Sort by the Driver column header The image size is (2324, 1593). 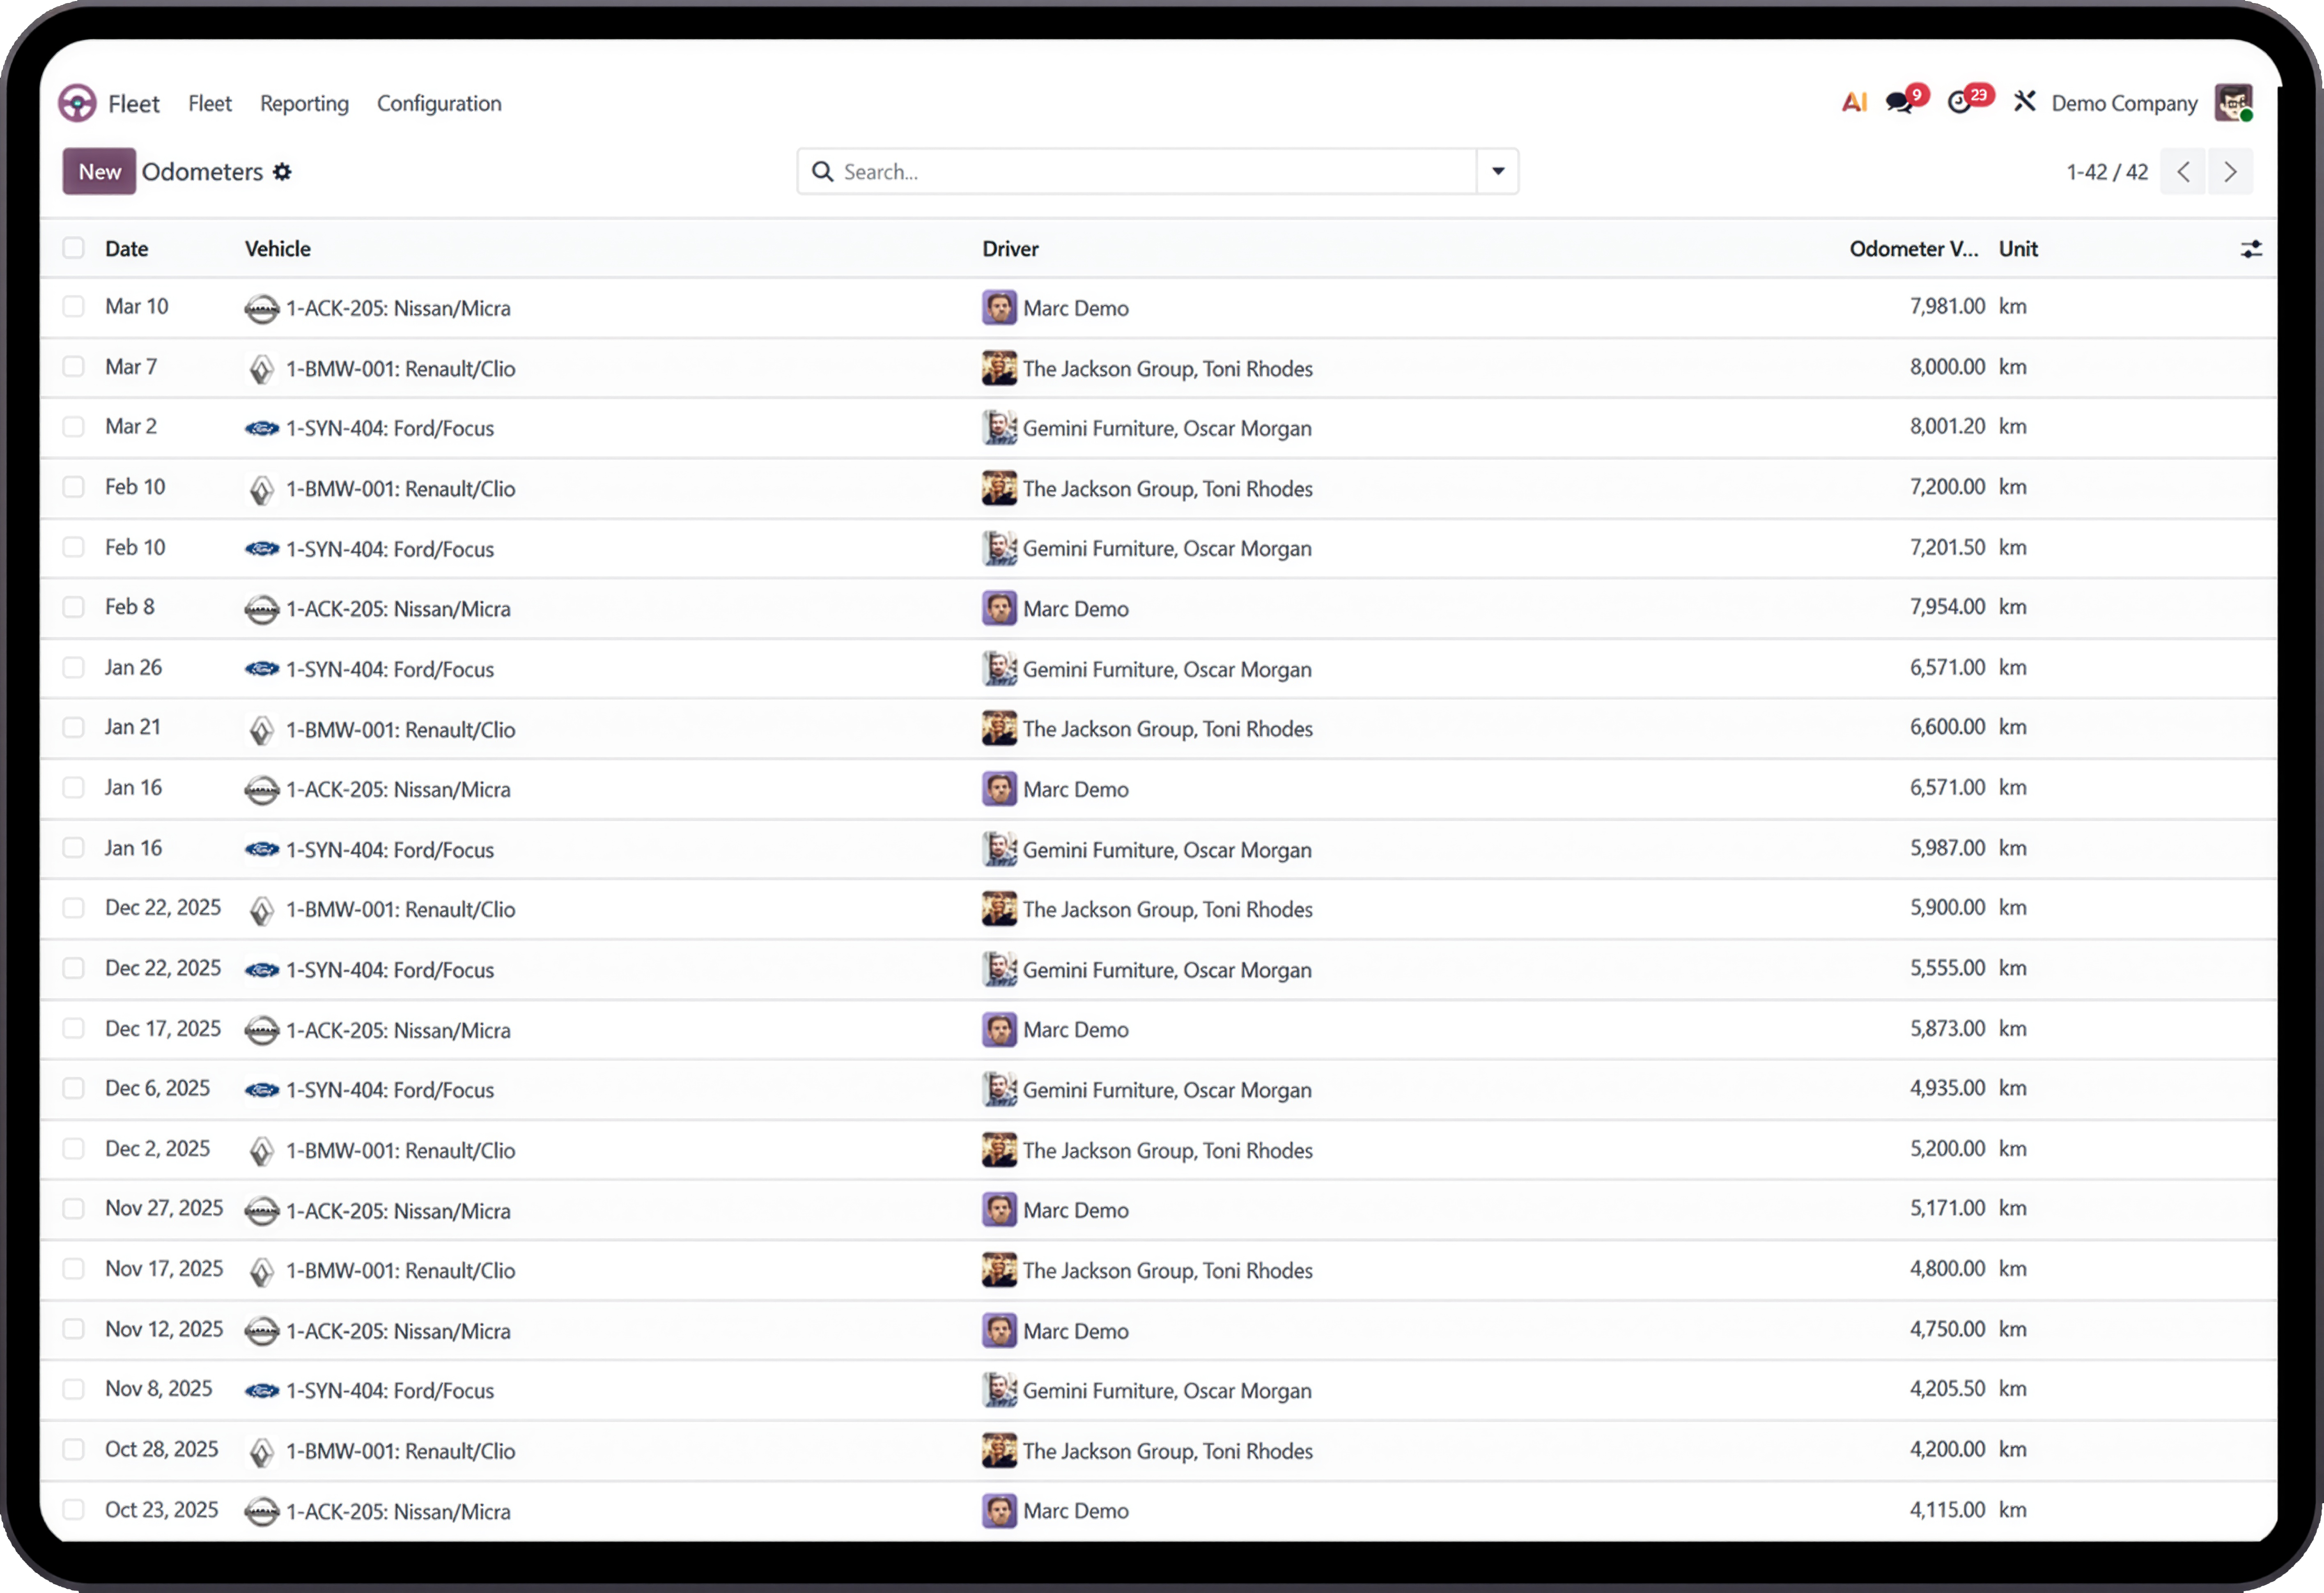pos(1010,249)
